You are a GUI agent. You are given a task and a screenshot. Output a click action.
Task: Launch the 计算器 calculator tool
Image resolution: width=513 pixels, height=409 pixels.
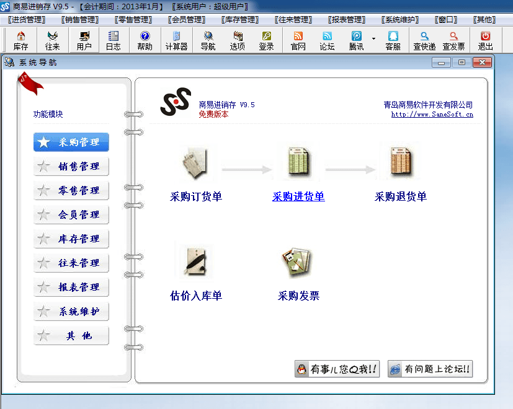(176, 41)
